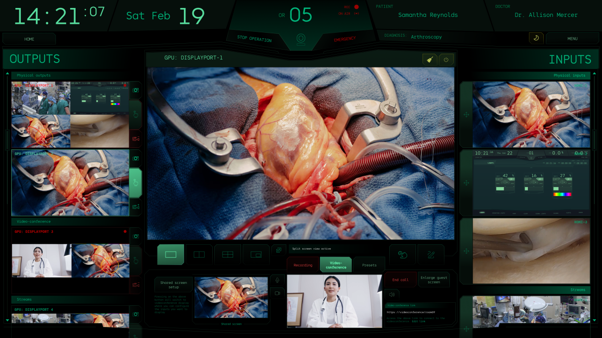This screenshot has height=338, width=602.
Task: Switch to the Recording tab
Action: click(x=303, y=265)
